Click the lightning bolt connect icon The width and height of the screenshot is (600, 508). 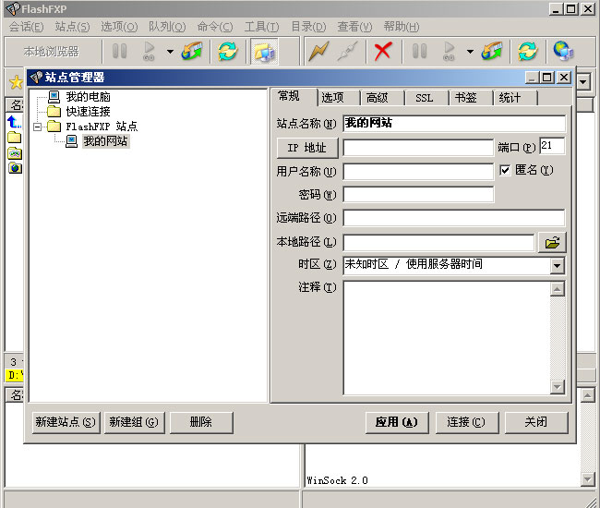318,51
